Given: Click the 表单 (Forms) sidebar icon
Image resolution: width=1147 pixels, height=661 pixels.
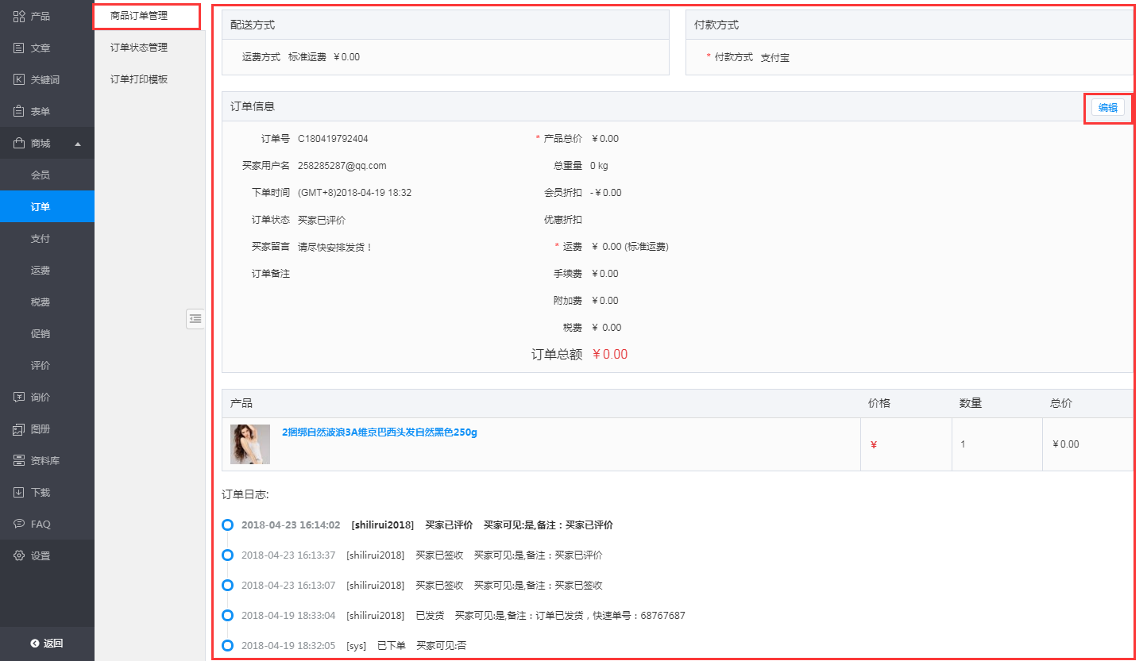Looking at the screenshot, I should [x=19, y=111].
